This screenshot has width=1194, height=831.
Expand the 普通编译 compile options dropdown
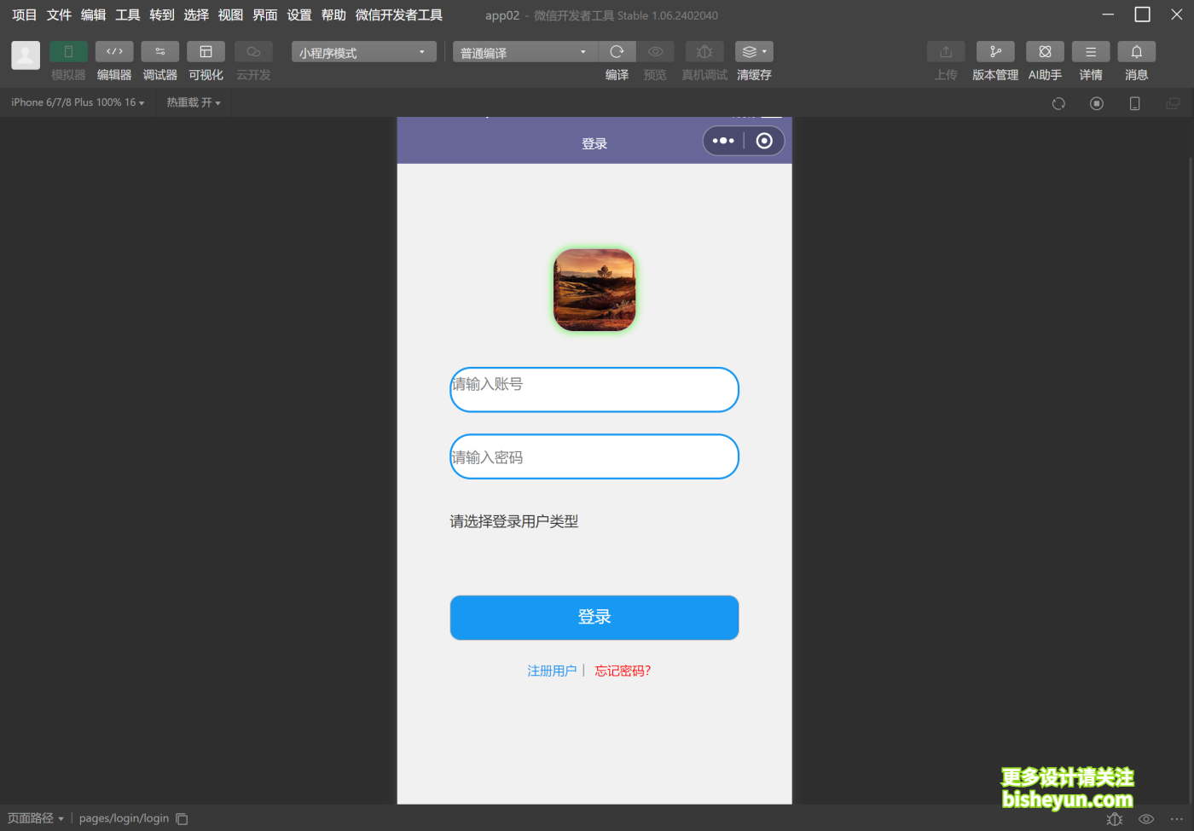coord(522,51)
